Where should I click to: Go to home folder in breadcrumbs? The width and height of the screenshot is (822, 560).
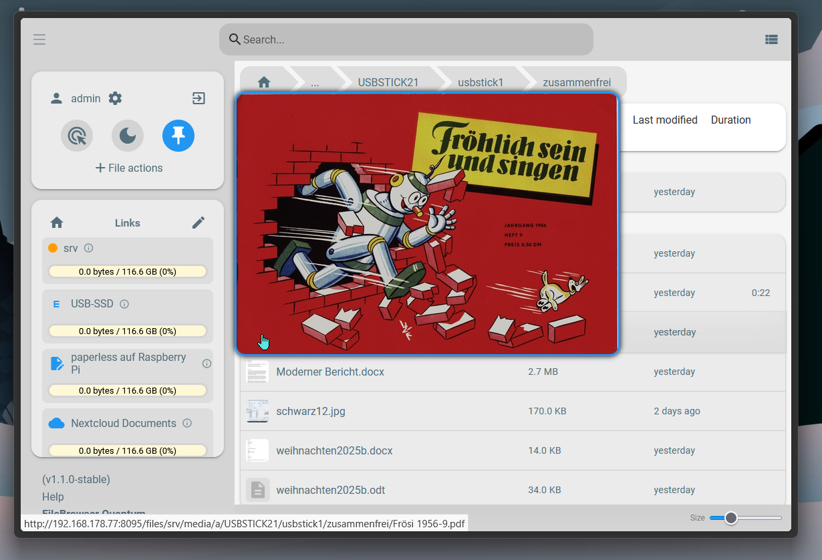pos(264,82)
